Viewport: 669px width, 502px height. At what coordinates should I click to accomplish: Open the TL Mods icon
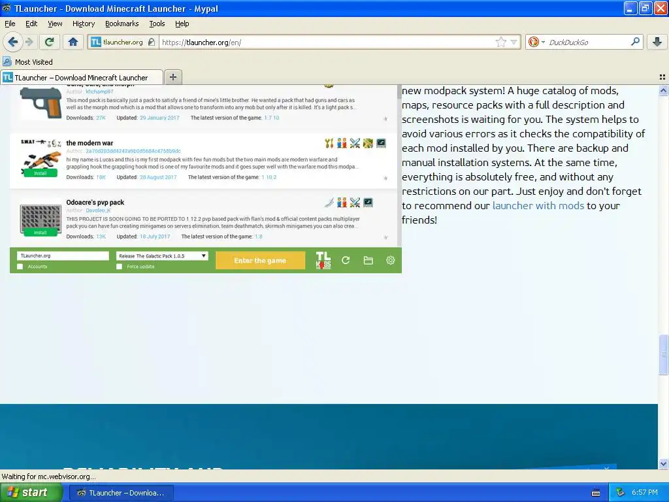(x=323, y=260)
